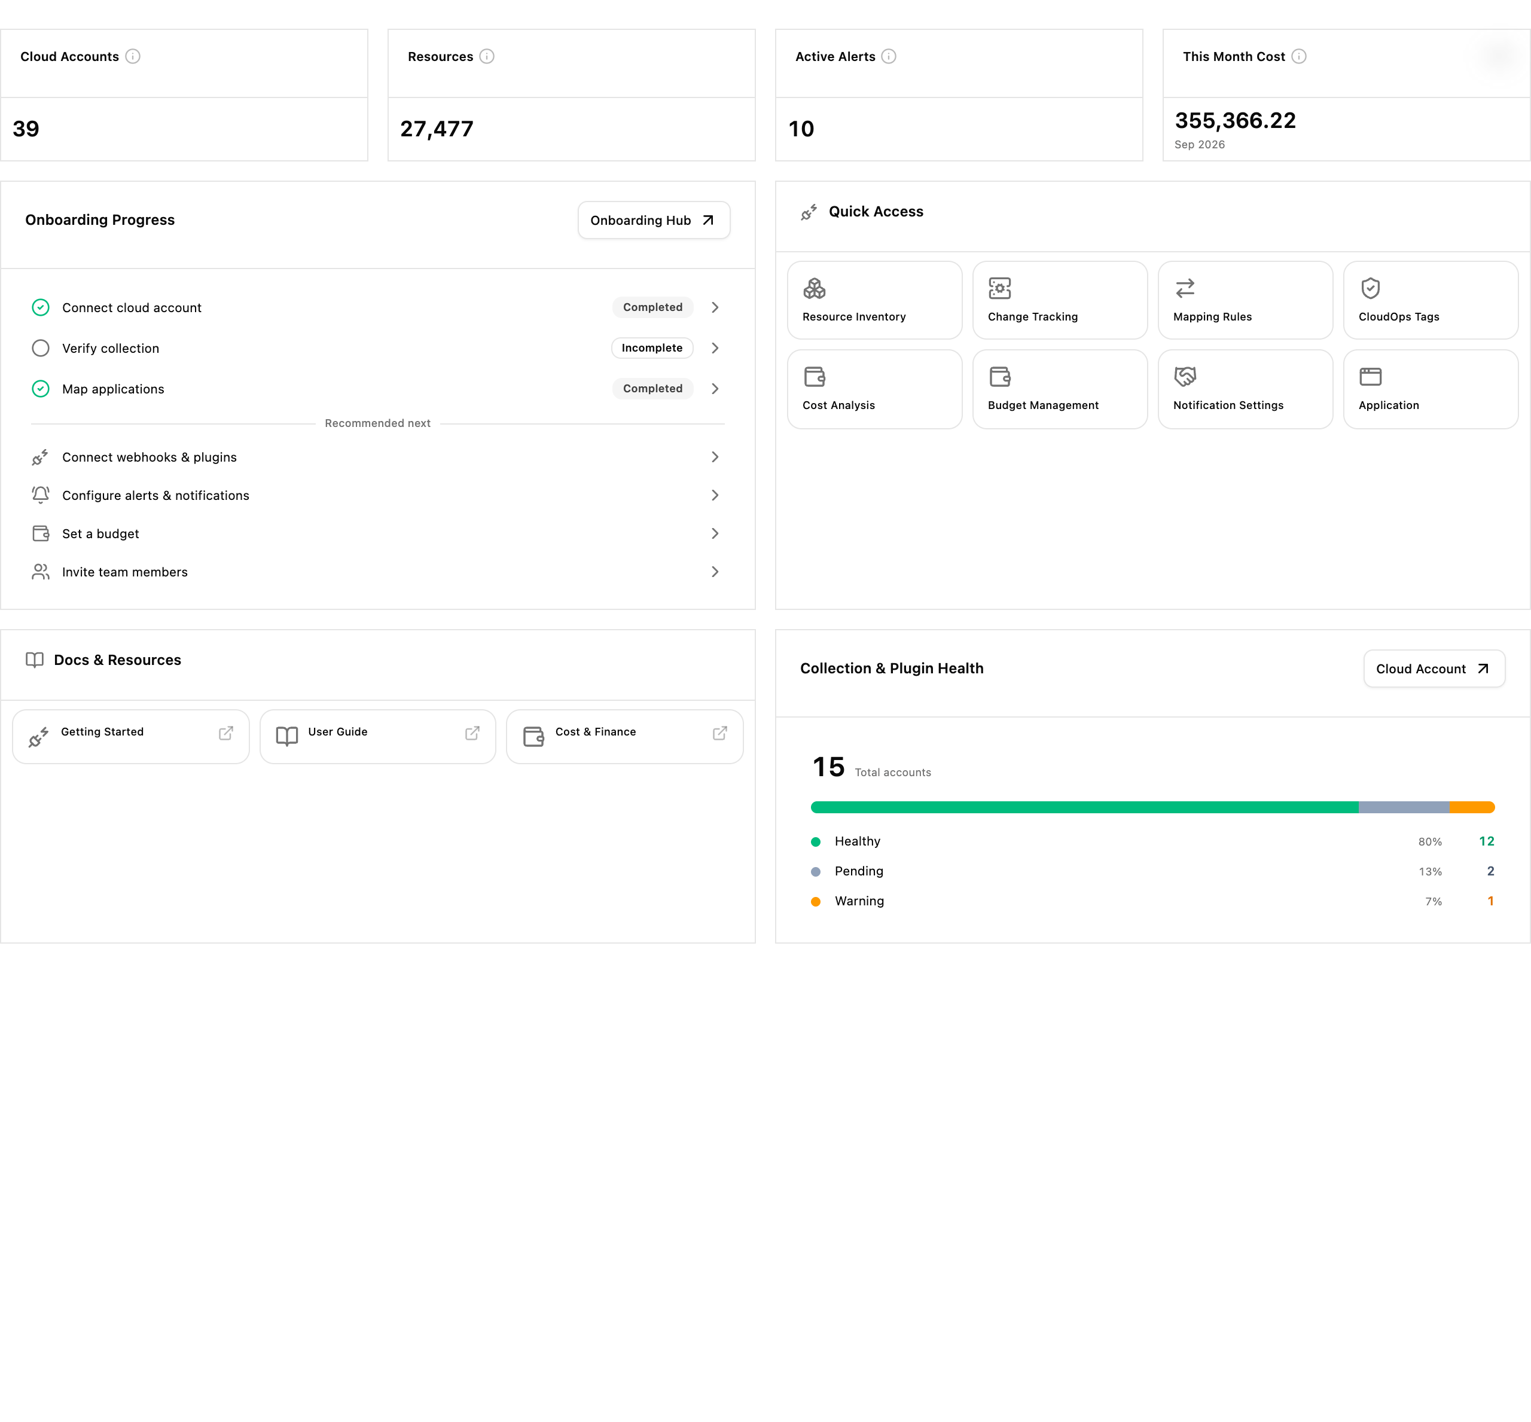1531x1422 pixels.
Task: Click info icon next to Active Alerts
Action: coord(888,56)
